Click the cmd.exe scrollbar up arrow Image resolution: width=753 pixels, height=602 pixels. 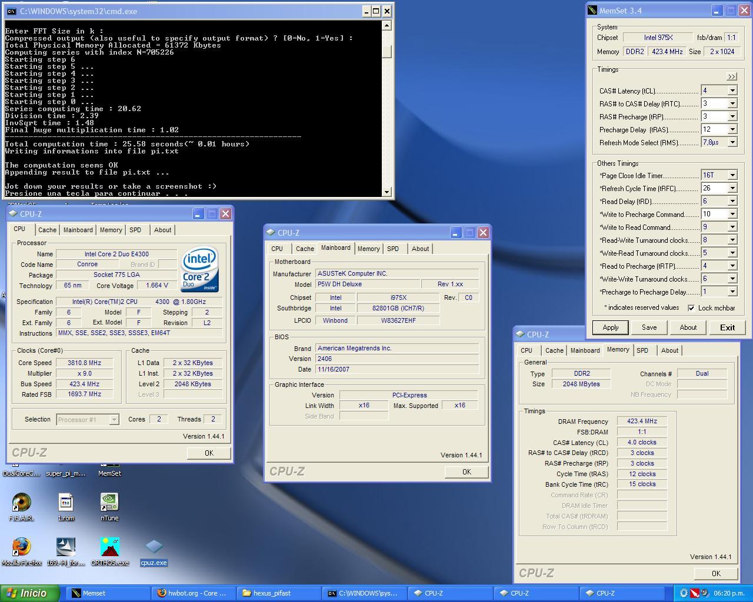(387, 25)
